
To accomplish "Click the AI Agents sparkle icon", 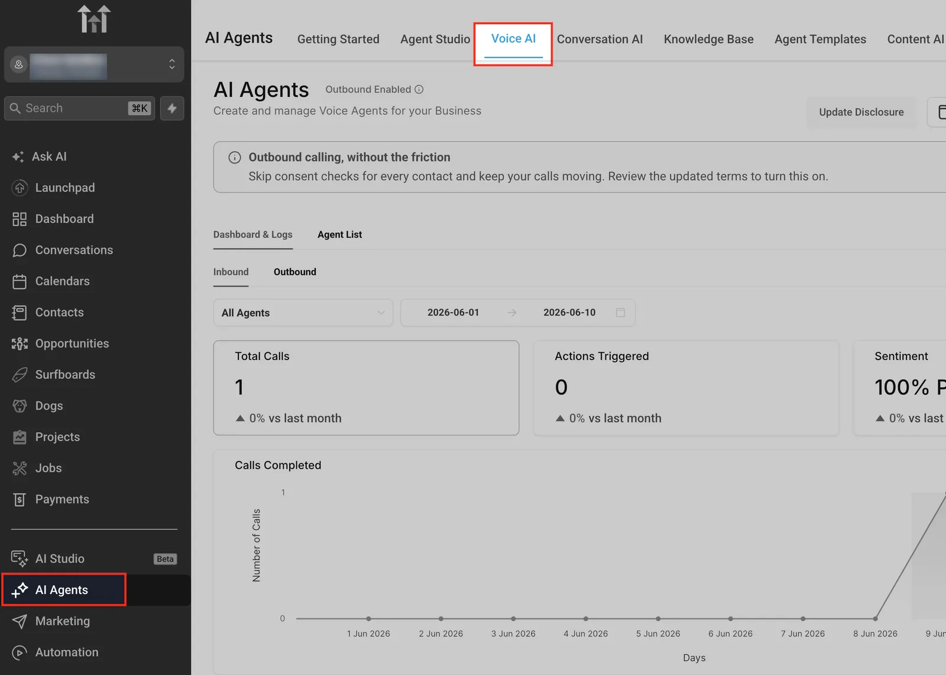I will coord(20,590).
